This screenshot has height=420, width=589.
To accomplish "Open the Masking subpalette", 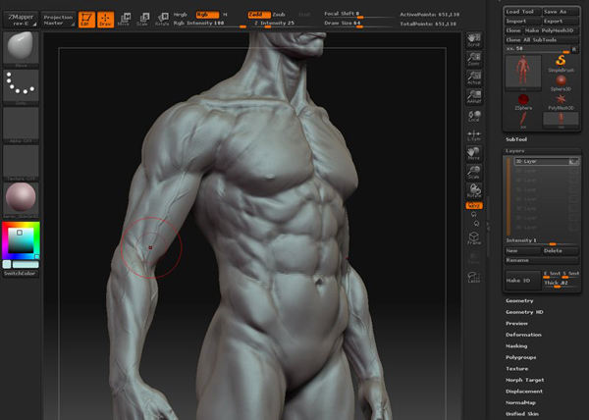I will (x=517, y=345).
